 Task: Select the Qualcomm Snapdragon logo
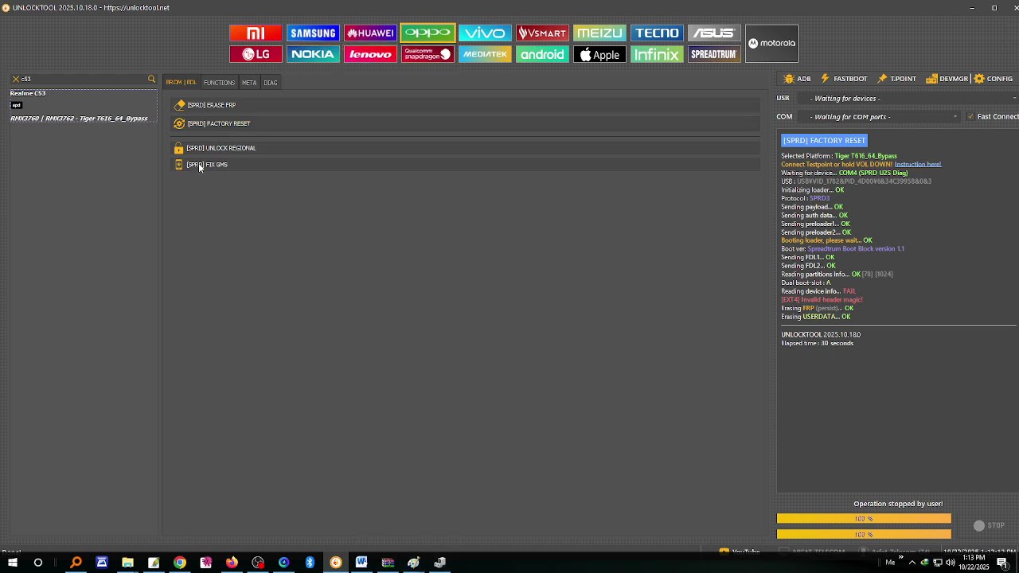pyautogui.click(x=428, y=54)
